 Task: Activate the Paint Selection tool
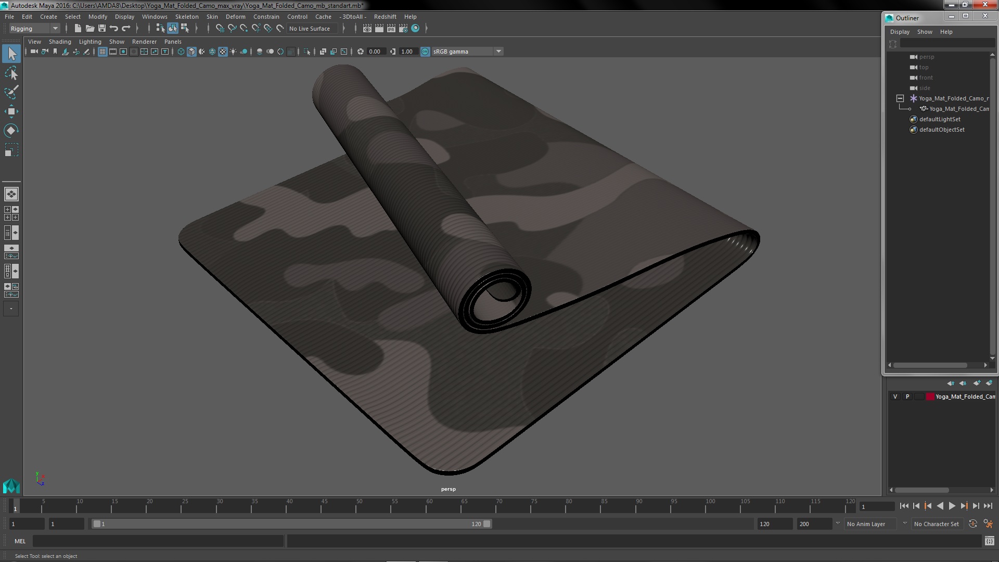tap(11, 92)
